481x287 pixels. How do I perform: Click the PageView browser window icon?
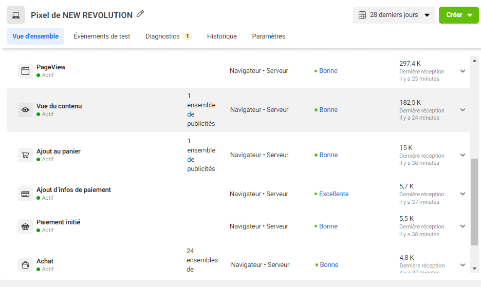26,71
